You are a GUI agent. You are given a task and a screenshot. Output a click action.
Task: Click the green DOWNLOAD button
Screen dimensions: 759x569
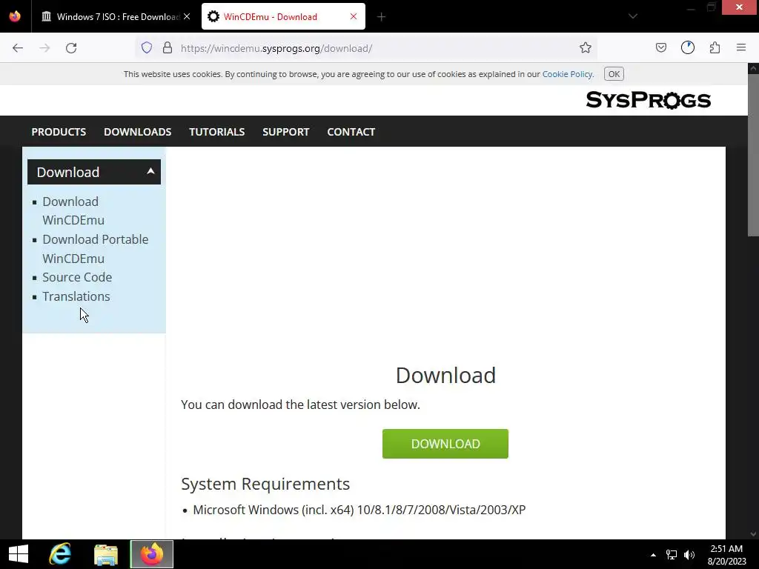tap(445, 444)
